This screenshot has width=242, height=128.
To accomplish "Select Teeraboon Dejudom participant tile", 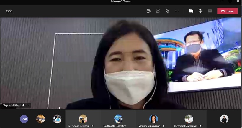I will tap(83, 119).
